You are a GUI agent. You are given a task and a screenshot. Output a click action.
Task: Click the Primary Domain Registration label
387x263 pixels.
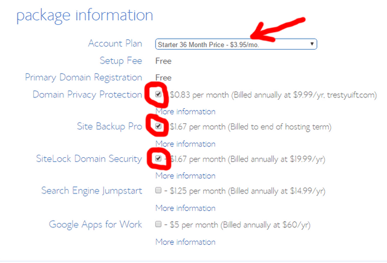83,78
